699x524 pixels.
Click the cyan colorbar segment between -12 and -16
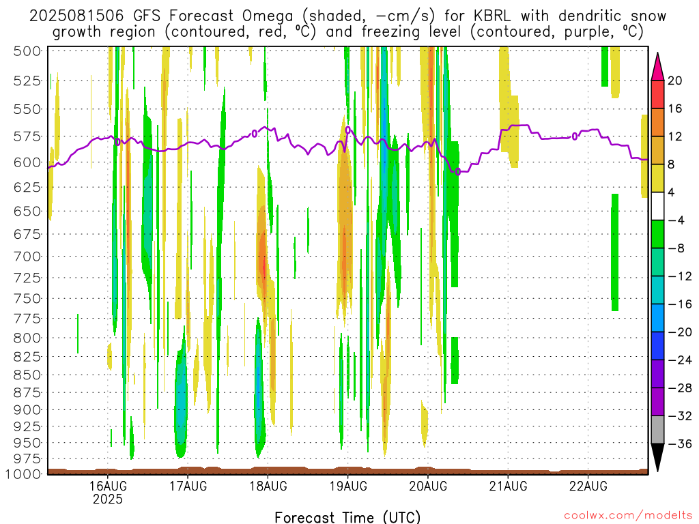pos(657,290)
